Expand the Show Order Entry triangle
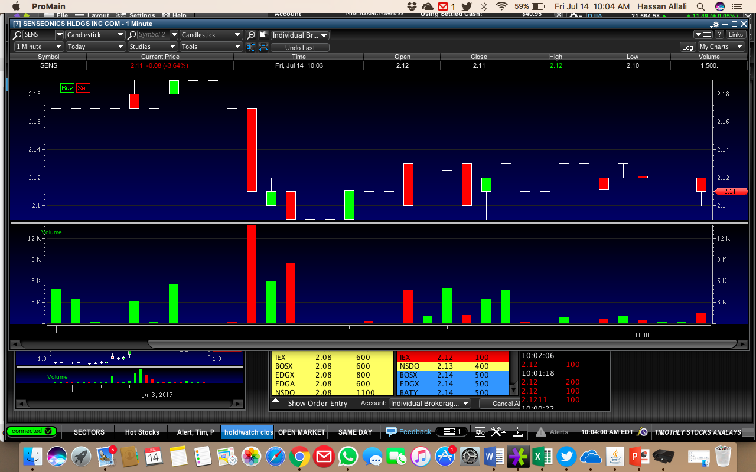Viewport: 756px width, 472px height. point(275,401)
